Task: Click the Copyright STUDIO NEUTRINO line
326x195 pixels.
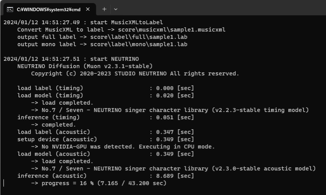Action: (x=135, y=73)
